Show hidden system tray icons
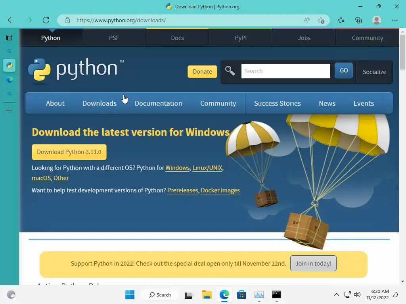The height and width of the screenshot is (304, 406). click(336, 294)
